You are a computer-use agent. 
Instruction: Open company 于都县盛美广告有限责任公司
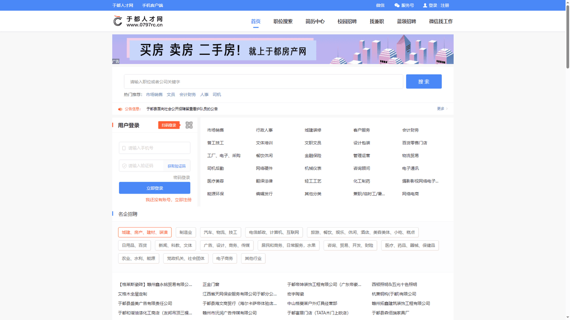[x=145, y=303]
